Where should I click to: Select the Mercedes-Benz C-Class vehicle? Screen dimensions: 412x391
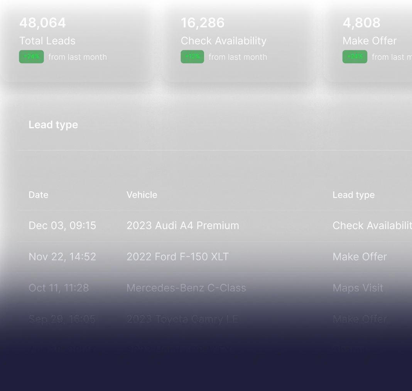(x=186, y=288)
